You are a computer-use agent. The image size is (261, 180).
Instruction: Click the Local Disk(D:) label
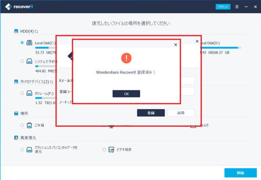click(x=210, y=43)
